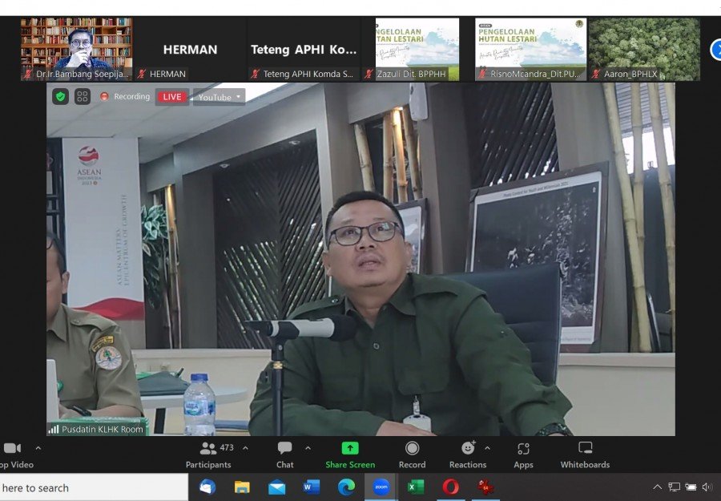Open Opera browser from the taskbar

pyautogui.click(x=450, y=487)
